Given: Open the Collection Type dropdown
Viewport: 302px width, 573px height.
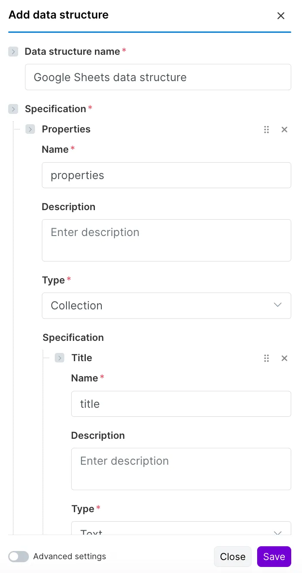Looking at the screenshot, I should pos(167,305).
